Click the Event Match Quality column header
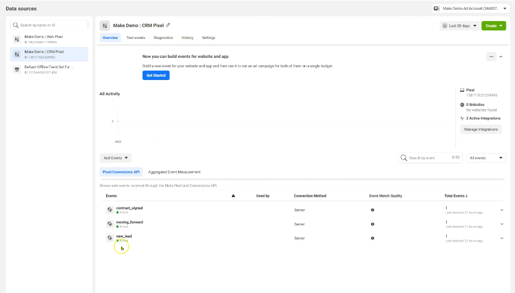515x293 pixels. pyautogui.click(x=386, y=196)
